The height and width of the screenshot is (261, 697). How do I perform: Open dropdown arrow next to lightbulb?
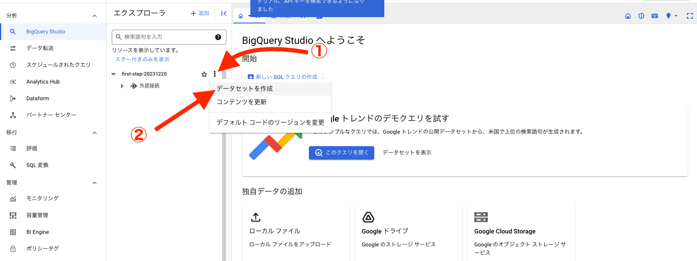(x=676, y=16)
